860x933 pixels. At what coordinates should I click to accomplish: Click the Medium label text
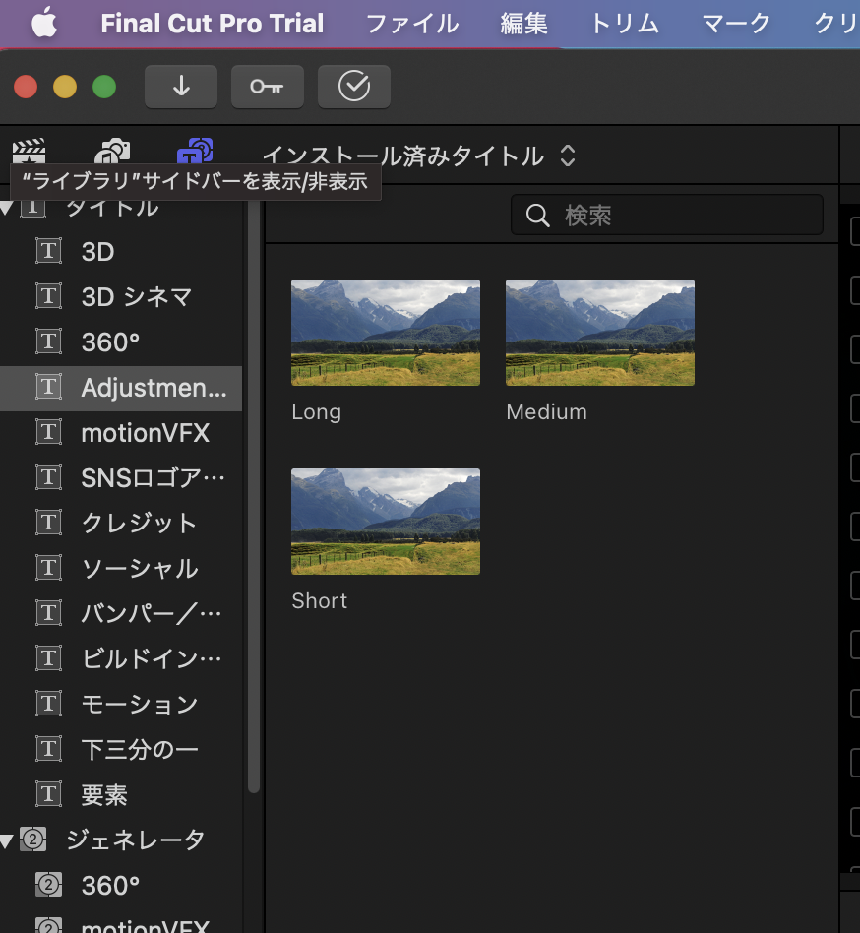pos(546,411)
